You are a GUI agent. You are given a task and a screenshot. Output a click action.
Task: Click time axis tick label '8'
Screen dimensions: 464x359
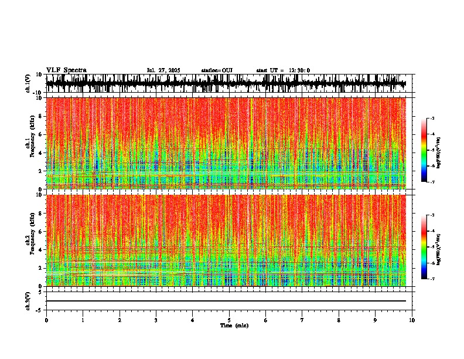(339, 320)
